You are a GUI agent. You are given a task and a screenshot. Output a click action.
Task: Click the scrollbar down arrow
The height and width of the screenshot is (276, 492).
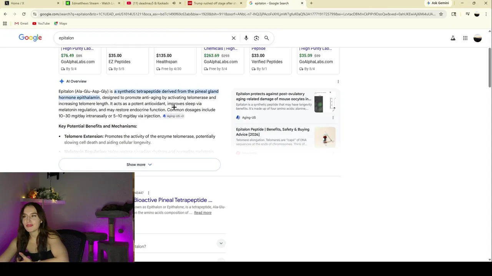[x=490, y=260]
